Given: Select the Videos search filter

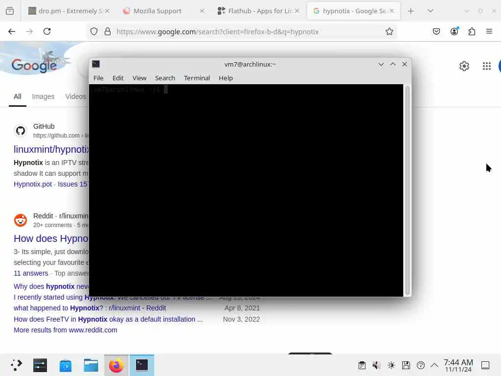Looking at the screenshot, I should (76, 96).
